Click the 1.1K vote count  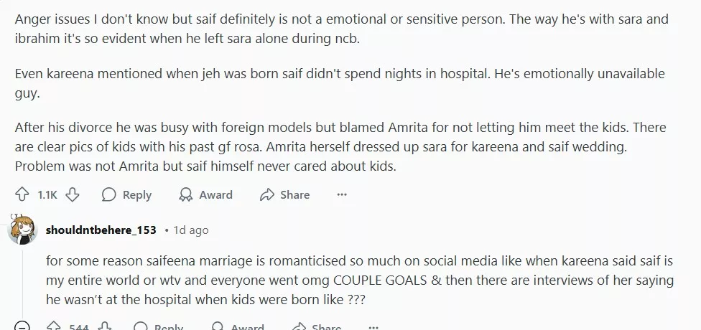click(47, 194)
